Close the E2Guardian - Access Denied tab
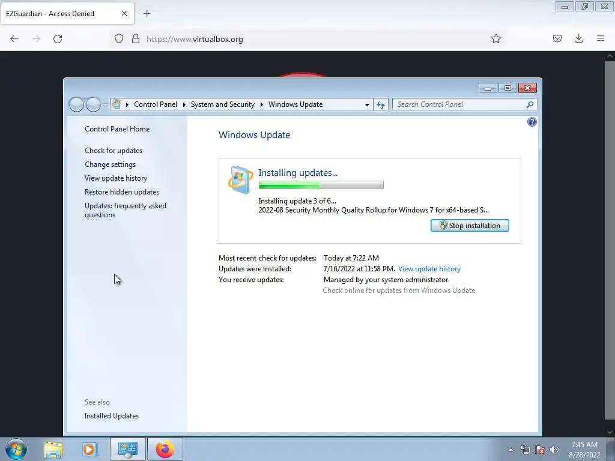This screenshot has width=615, height=461. tap(124, 13)
